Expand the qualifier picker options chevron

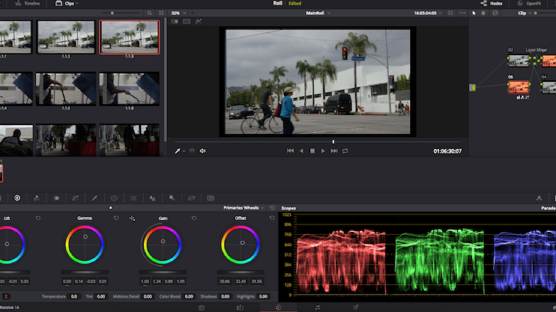tap(184, 151)
